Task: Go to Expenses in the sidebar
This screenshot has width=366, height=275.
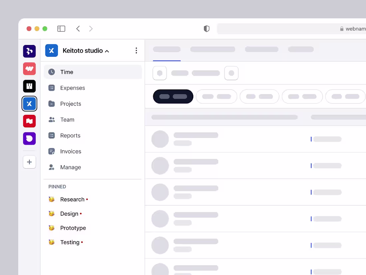Action: pos(93,88)
